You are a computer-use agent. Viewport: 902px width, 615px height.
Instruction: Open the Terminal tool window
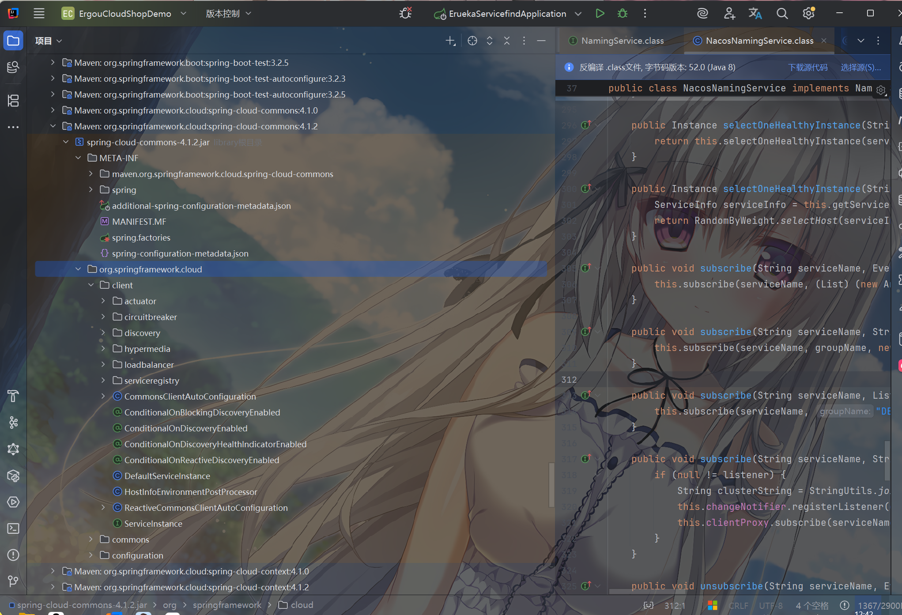coord(13,528)
